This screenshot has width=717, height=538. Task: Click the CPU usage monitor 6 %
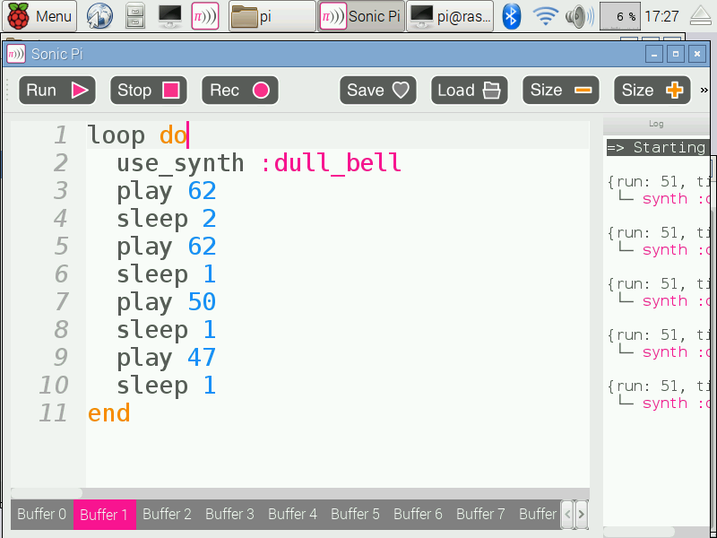click(x=619, y=16)
